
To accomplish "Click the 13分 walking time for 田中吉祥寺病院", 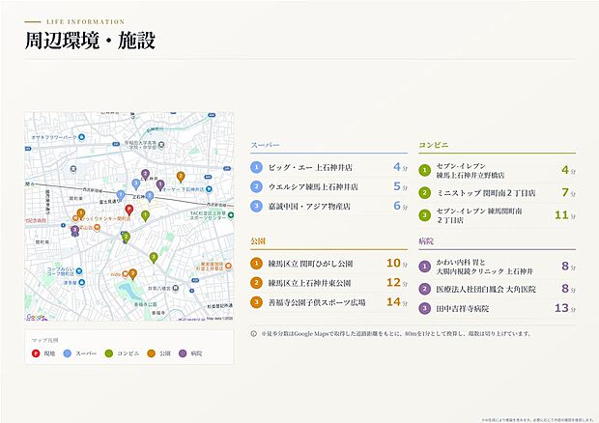I will [x=565, y=308].
